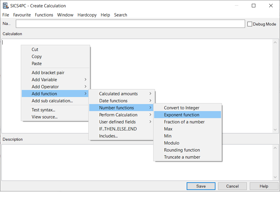This screenshot has height=204, width=280.
Task: Click the Description scrollbar up arrow
Action: [275, 148]
